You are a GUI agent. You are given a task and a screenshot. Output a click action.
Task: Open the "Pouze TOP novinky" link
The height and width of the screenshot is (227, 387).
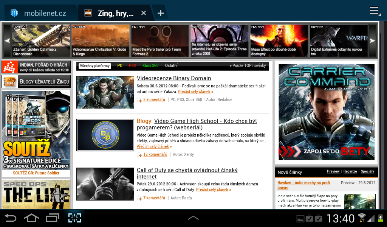248,65
